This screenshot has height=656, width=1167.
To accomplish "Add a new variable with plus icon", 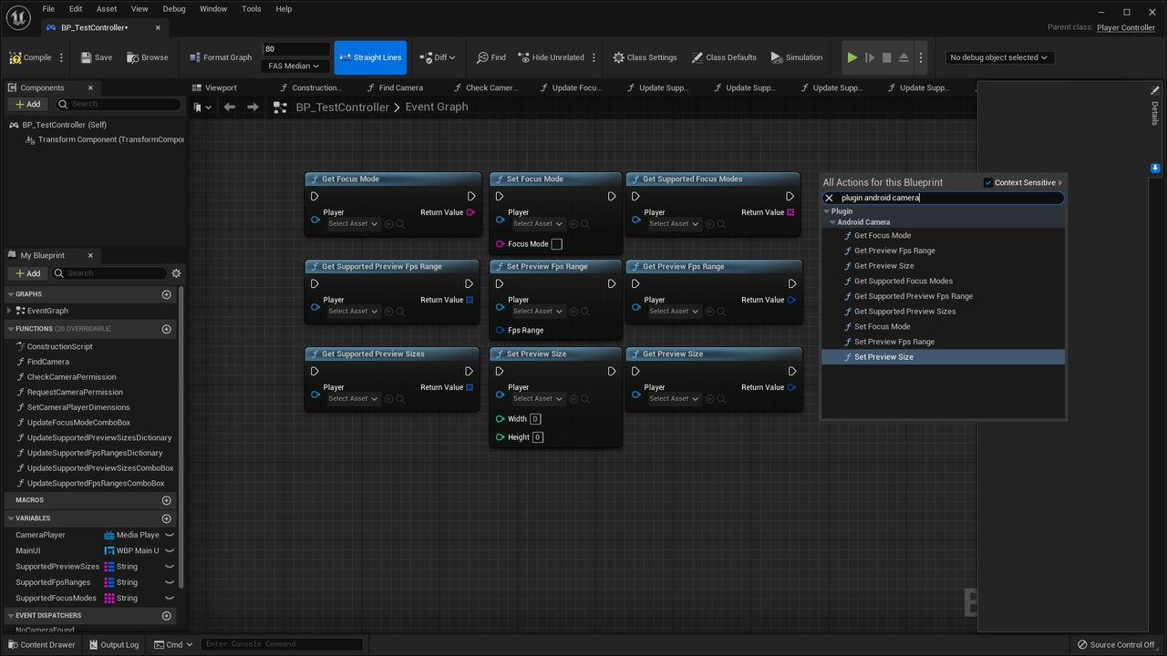I will click(166, 518).
